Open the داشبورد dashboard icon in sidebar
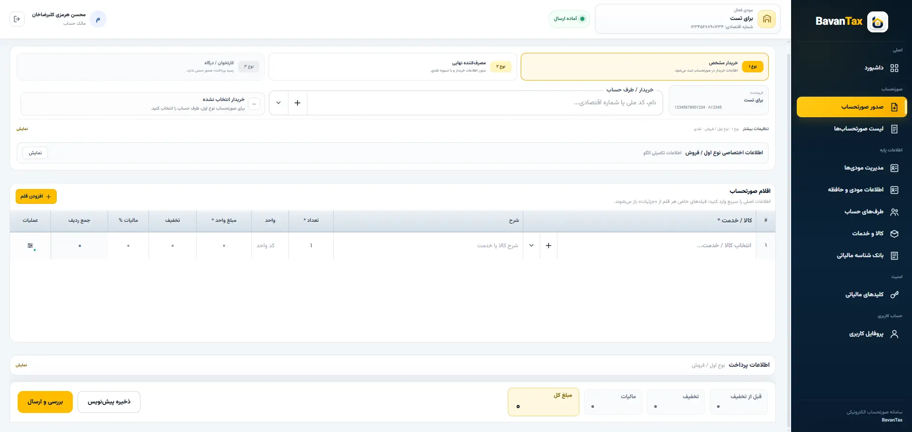The image size is (912, 432). [x=894, y=68]
